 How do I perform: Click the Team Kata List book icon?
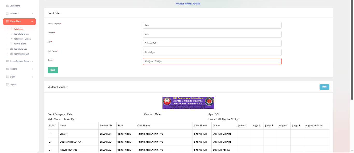pos(11,49)
